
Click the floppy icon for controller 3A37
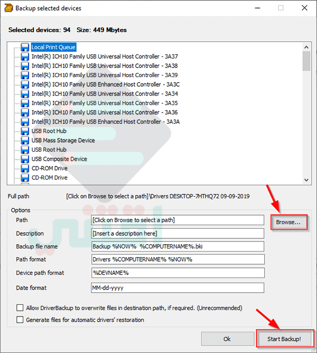coord(25,57)
